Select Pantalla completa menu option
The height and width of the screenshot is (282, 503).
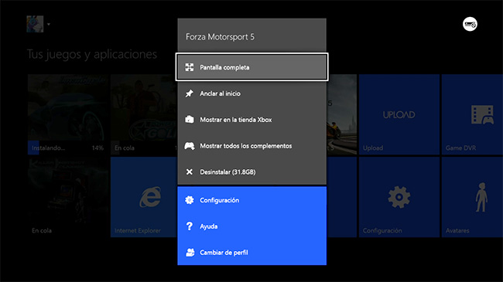point(251,67)
